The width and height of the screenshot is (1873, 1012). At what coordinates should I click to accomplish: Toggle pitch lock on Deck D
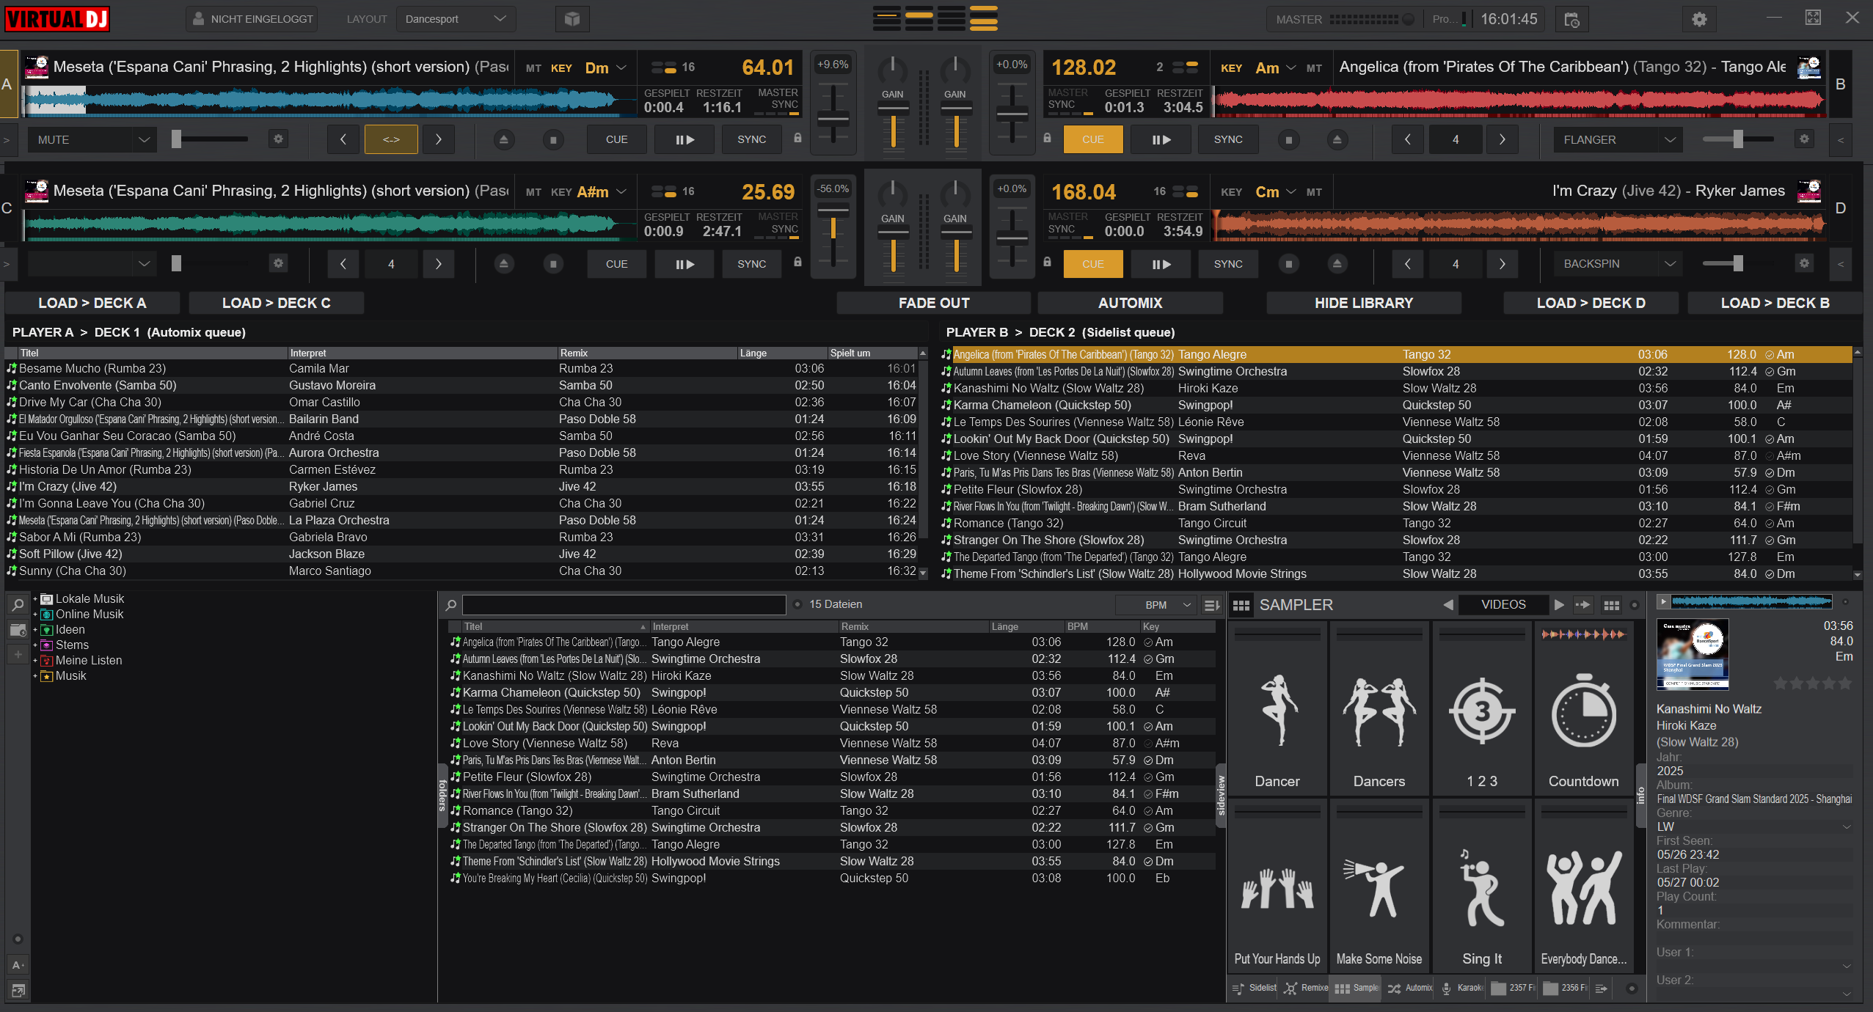tap(1048, 262)
